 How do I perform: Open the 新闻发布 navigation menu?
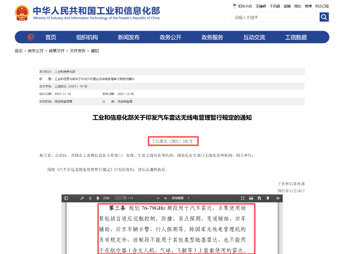(x=128, y=37)
